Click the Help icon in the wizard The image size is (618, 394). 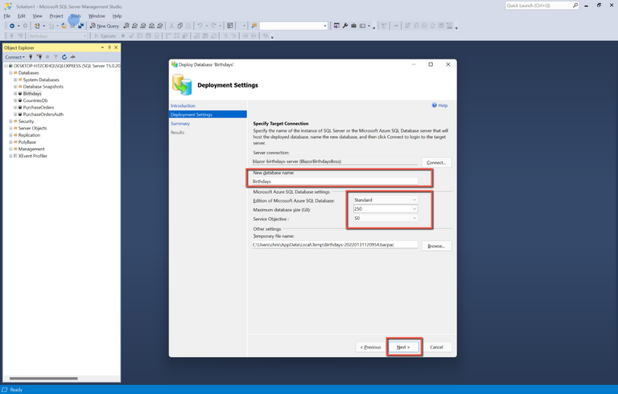[x=439, y=105]
